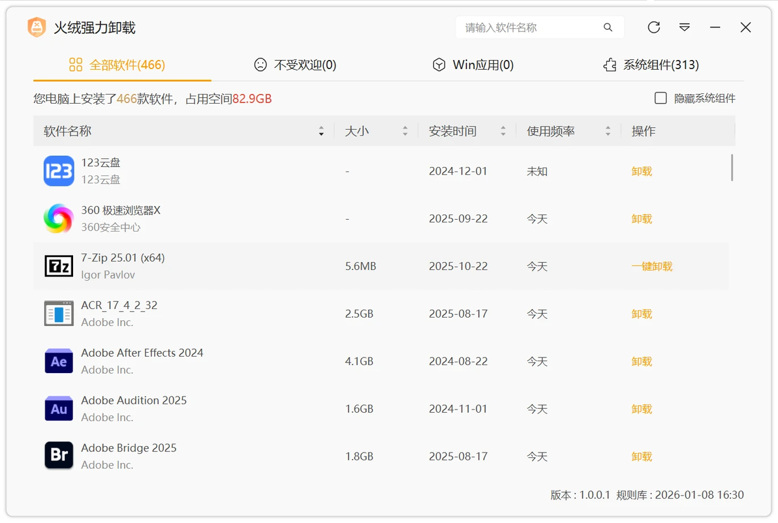
Task: Click the 操作 column header
Action: 644,131
